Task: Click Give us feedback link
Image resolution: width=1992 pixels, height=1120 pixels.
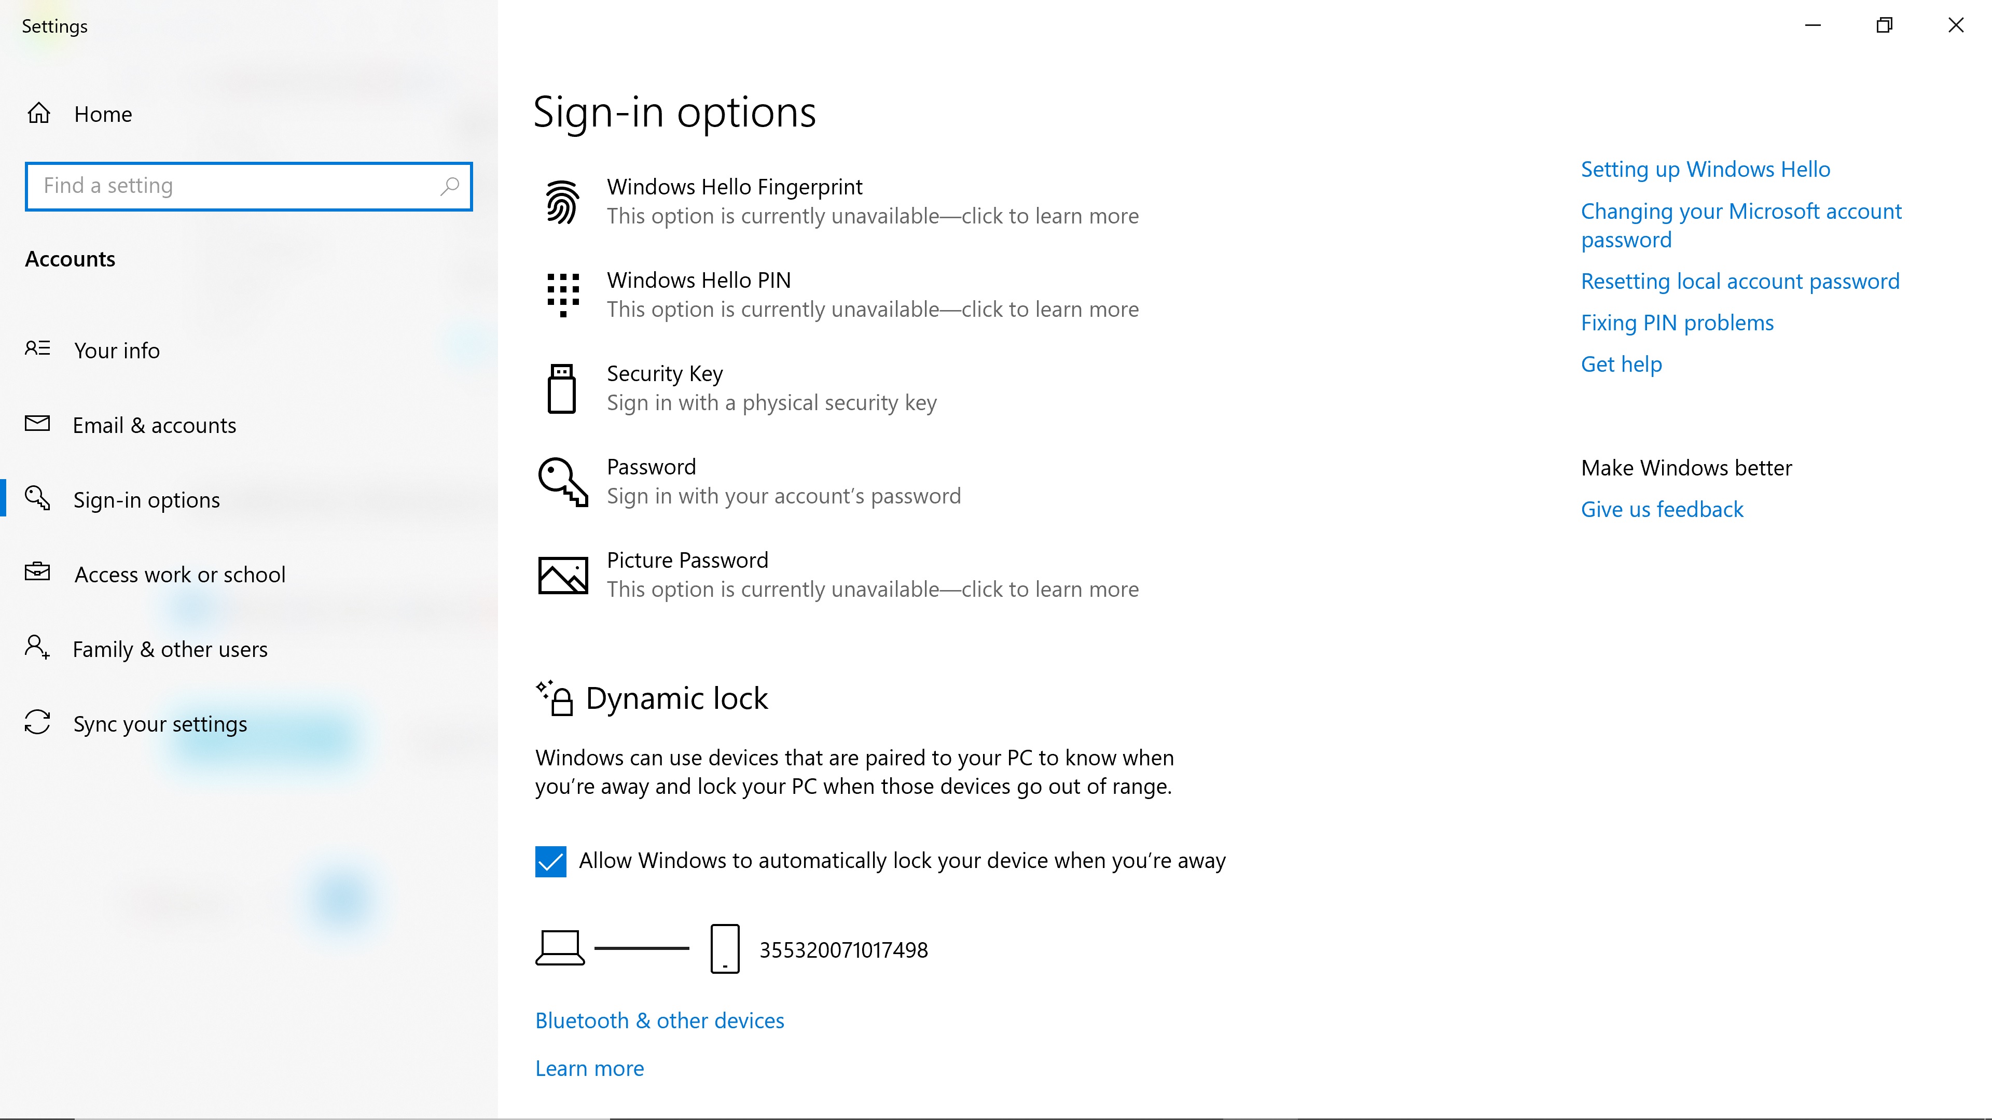Action: pyautogui.click(x=1661, y=509)
